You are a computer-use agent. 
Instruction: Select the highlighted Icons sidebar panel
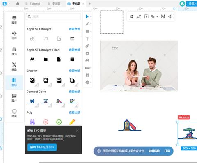pos(14,82)
